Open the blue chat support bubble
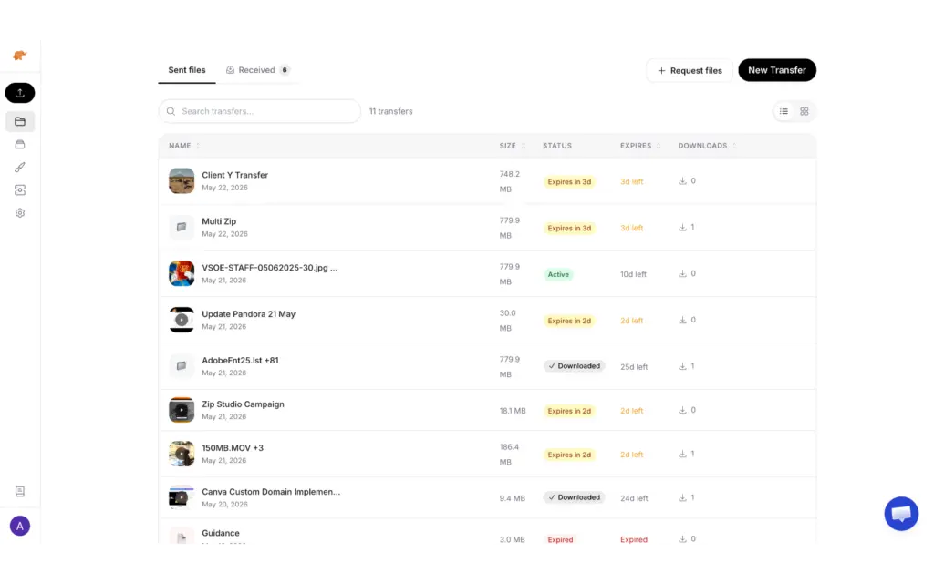934x583 pixels. pos(900,514)
